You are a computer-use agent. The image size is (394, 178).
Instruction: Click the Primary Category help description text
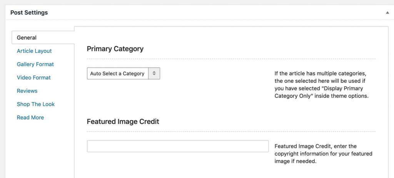click(321, 85)
